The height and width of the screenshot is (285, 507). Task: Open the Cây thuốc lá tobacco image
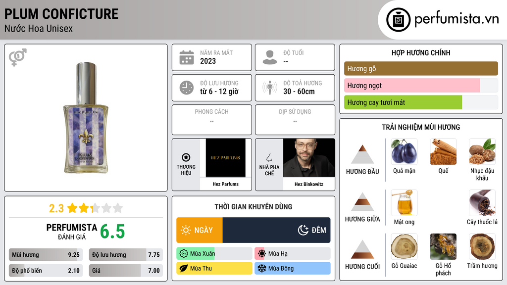click(482, 202)
